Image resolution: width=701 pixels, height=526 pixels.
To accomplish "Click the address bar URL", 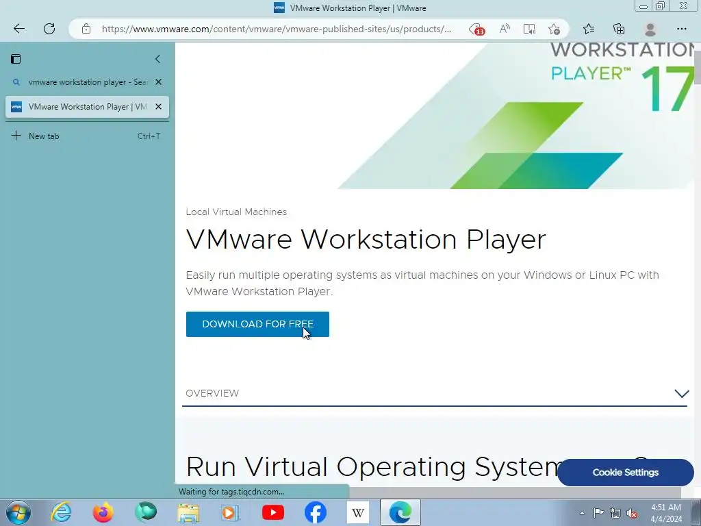I will pyautogui.click(x=277, y=29).
